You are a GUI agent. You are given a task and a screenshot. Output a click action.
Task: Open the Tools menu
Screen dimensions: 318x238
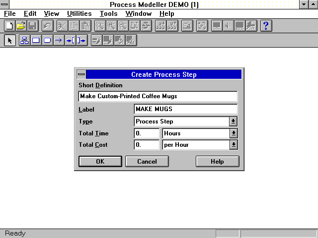coord(108,13)
